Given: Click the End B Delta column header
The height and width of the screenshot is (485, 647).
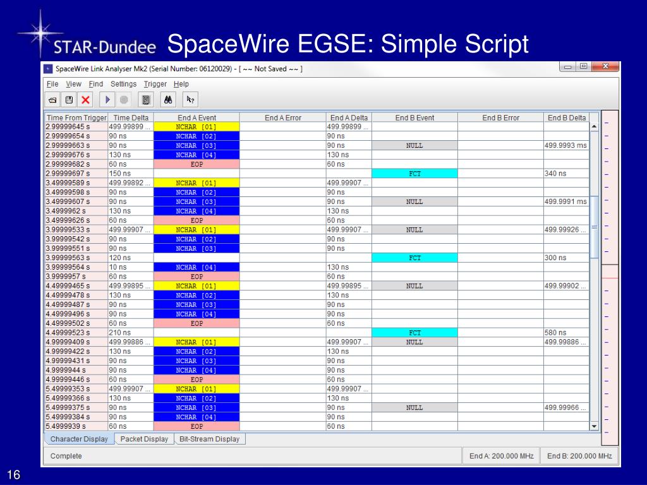Looking at the screenshot, I should (567, 117).
